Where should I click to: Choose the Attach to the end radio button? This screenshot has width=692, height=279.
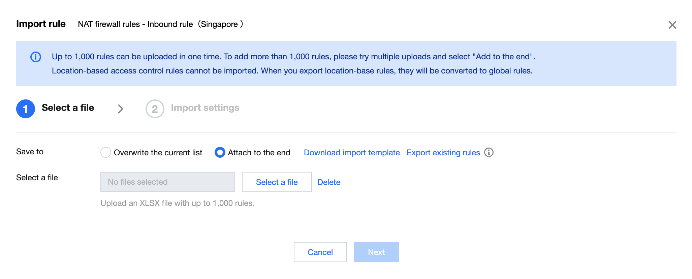(x=220, y=153)
